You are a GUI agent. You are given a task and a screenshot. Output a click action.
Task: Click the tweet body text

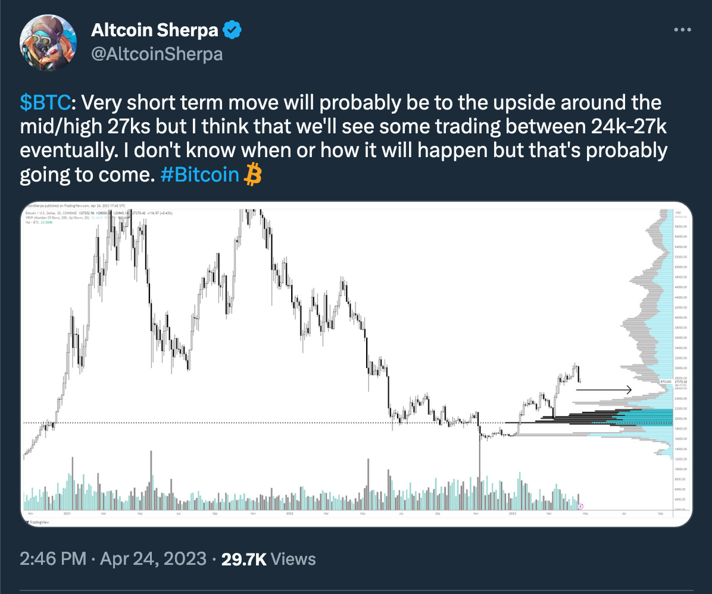tap(343, 139)
